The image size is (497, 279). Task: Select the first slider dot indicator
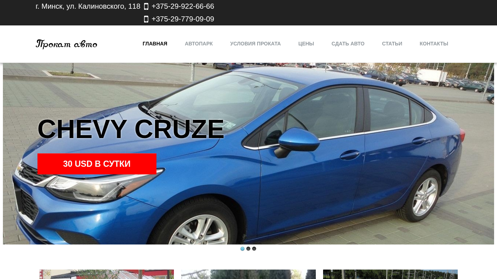coord(243,249)
